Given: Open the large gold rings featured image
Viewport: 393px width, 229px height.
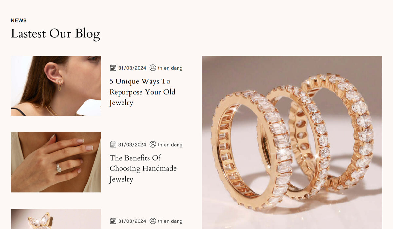Looking at the screenshot, I should click(292, 142).
